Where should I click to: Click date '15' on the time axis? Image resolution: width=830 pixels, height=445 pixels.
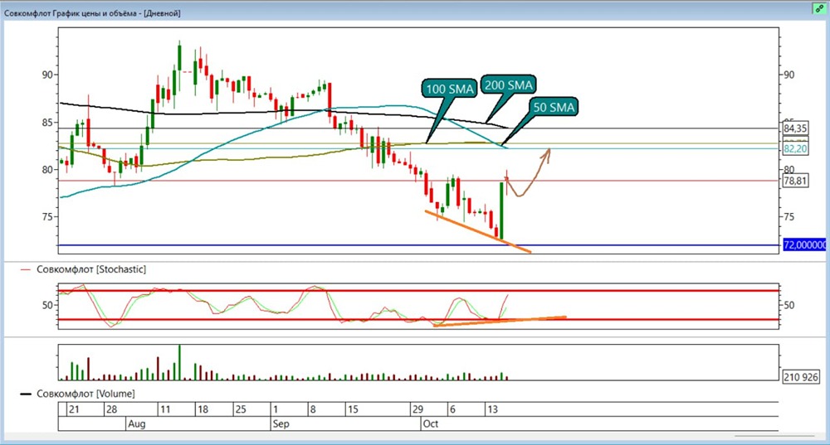(x=353, y=409)
